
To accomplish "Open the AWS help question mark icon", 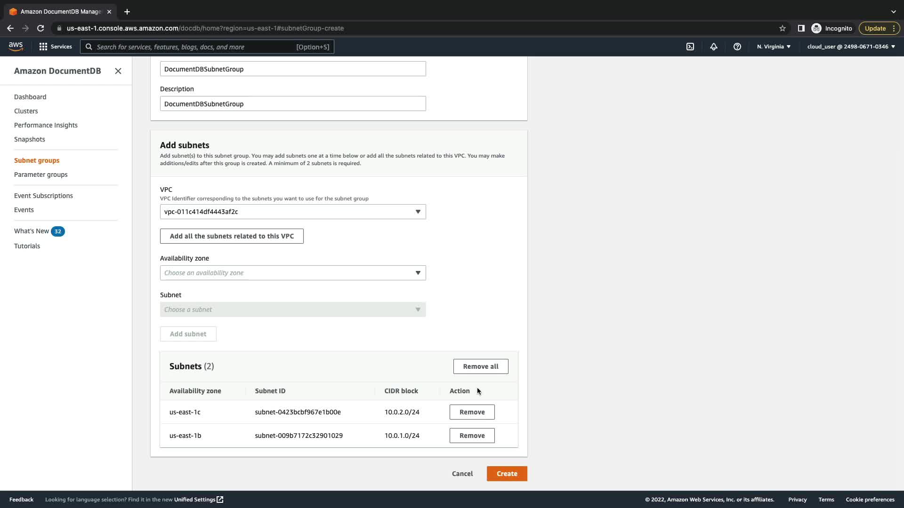I will [737, 47].
